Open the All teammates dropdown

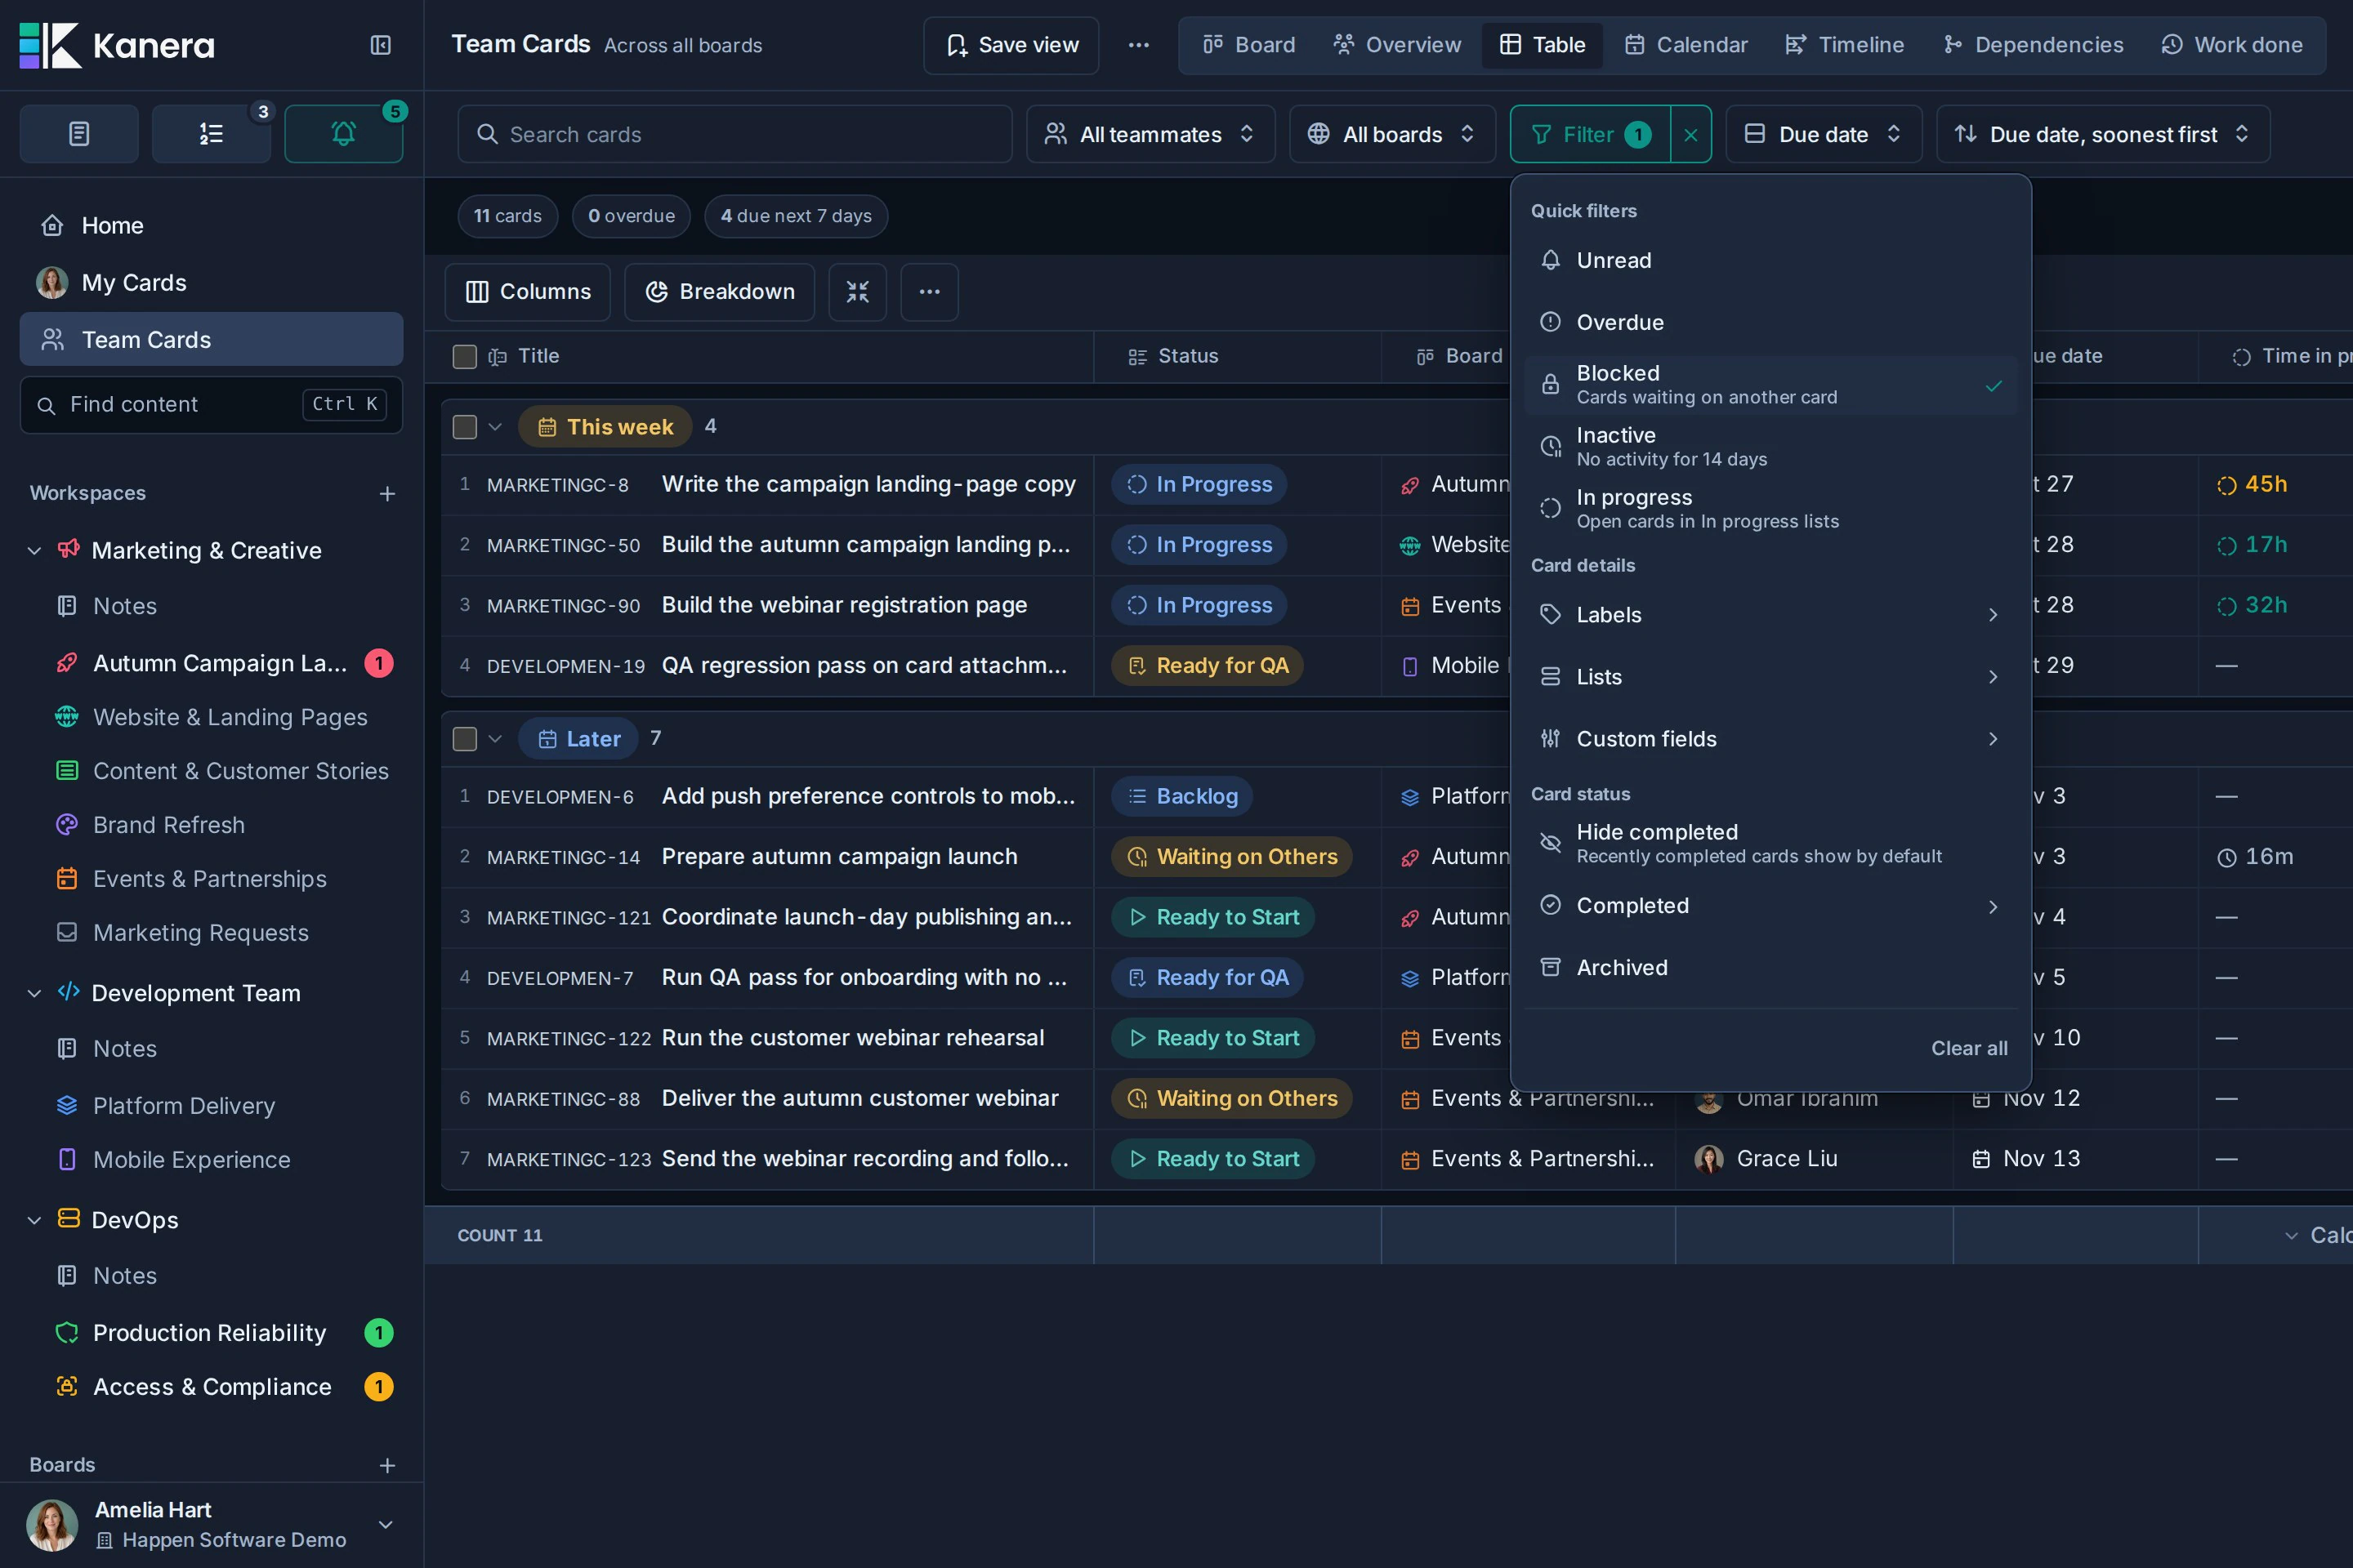1150,134
